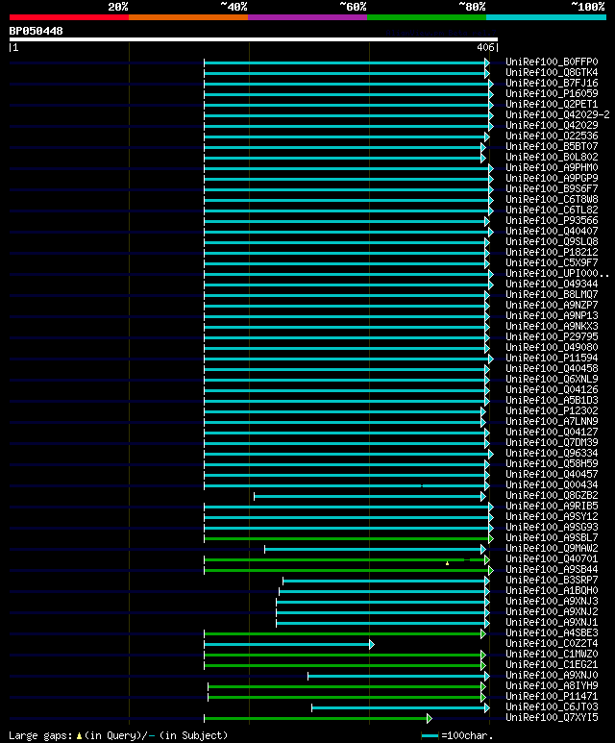Select the UniRef100_O49344 hit

(552, 285)
